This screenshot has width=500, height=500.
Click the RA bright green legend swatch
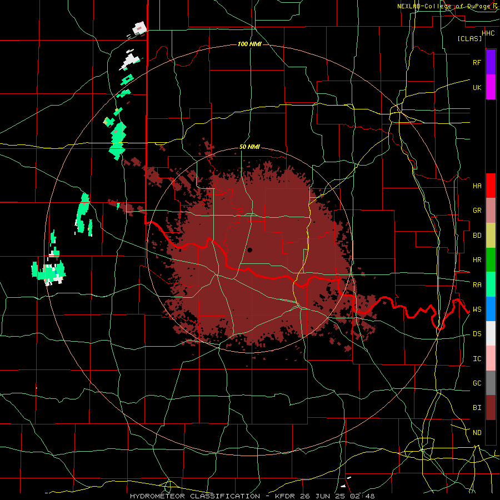click(491, 284)
